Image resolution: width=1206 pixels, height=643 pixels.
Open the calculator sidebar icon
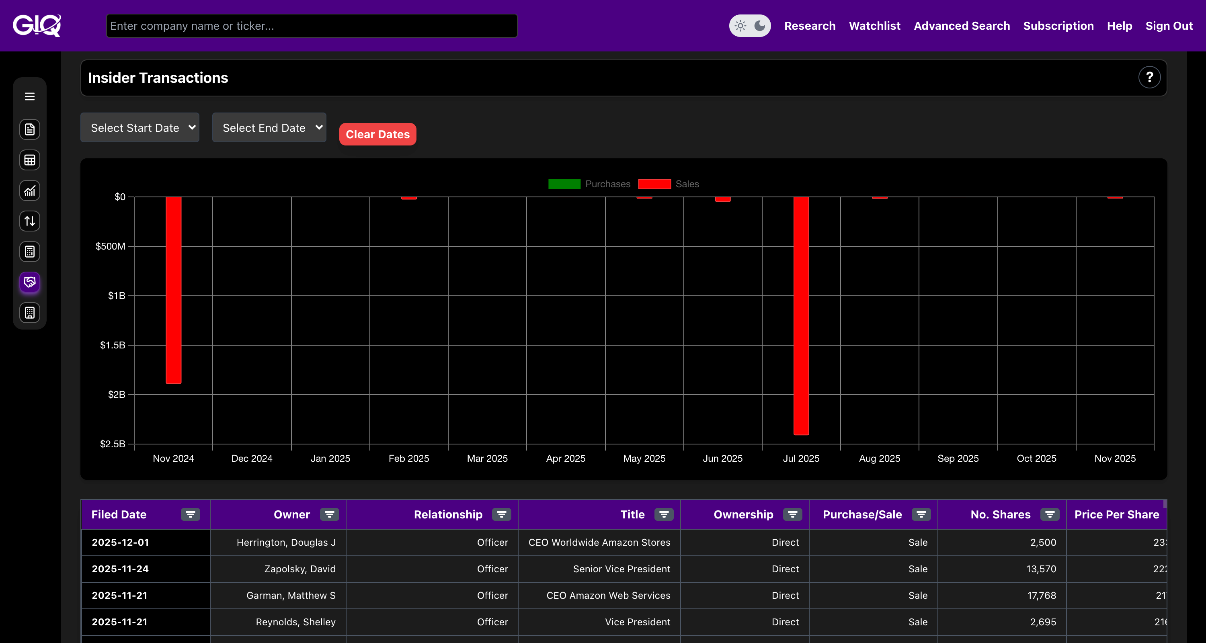[29, 252]
